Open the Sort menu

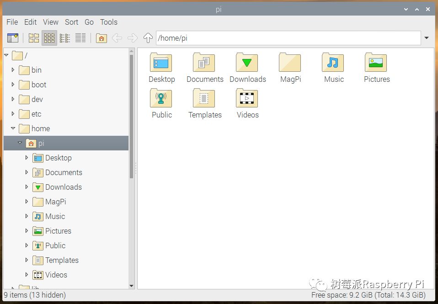pyautogui.click(x=71, y=22)
